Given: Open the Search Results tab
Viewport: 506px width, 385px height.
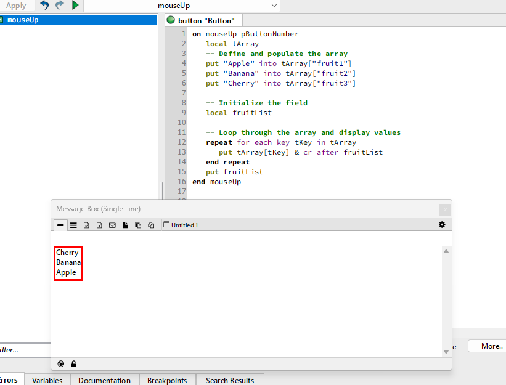Looking at the screenshot, I should point(229,380).
